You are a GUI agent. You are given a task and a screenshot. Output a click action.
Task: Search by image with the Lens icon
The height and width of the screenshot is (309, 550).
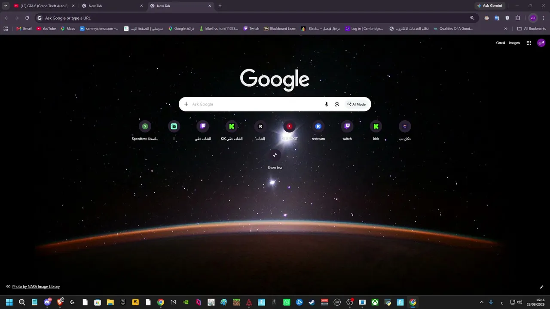click(x=337, y=104)
